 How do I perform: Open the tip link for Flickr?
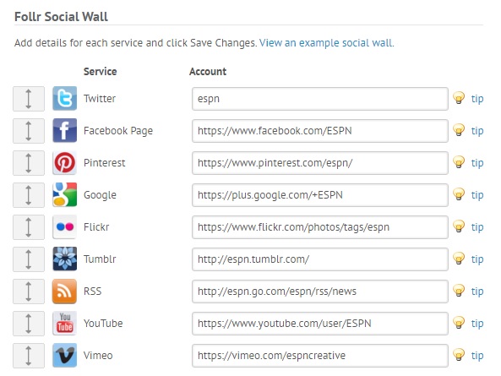point(477,227)
